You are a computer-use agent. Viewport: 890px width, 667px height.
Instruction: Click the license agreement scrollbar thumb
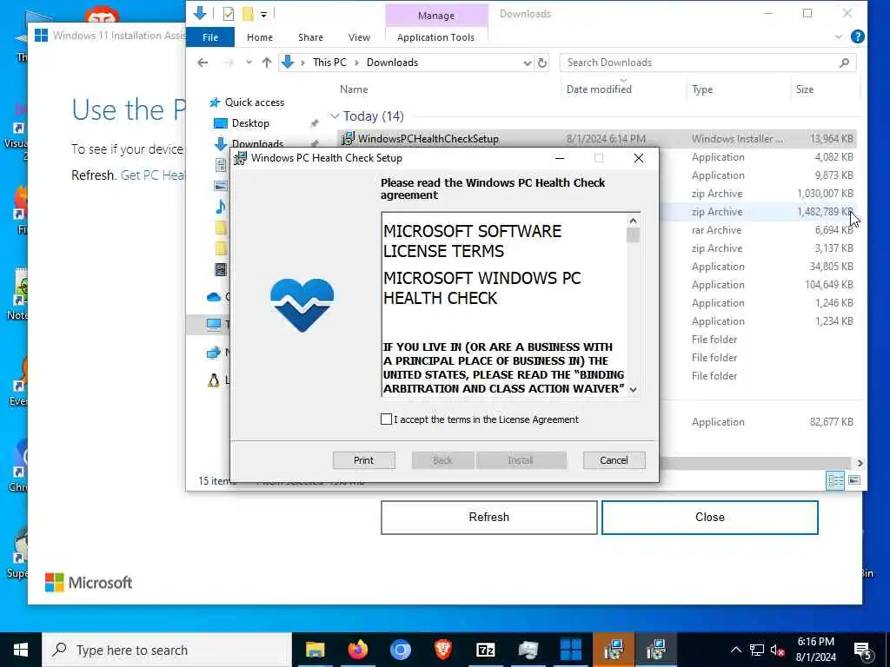click(x=633, y=235)
